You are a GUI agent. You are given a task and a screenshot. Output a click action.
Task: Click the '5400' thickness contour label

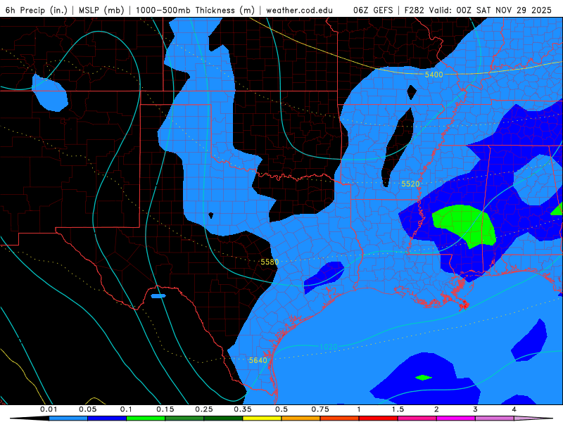coord(434,75)
